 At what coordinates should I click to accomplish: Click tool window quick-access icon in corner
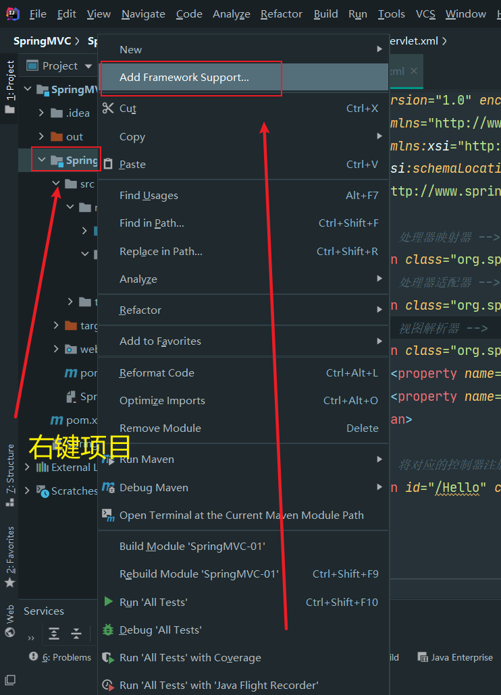coord(9,680)
